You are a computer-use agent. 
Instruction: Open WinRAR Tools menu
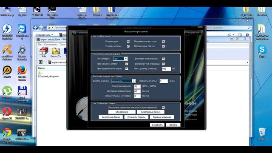click(62, 44)
